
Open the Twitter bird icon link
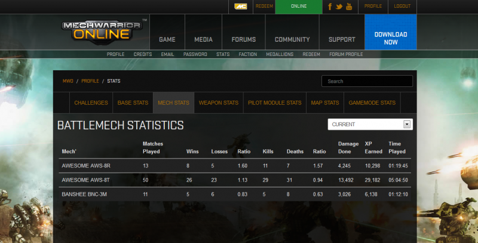[339, 7]
